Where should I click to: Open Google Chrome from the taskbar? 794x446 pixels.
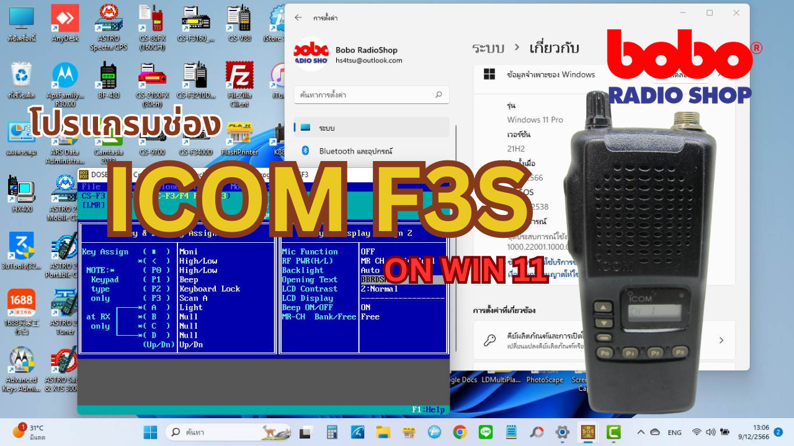coord(460,432)
